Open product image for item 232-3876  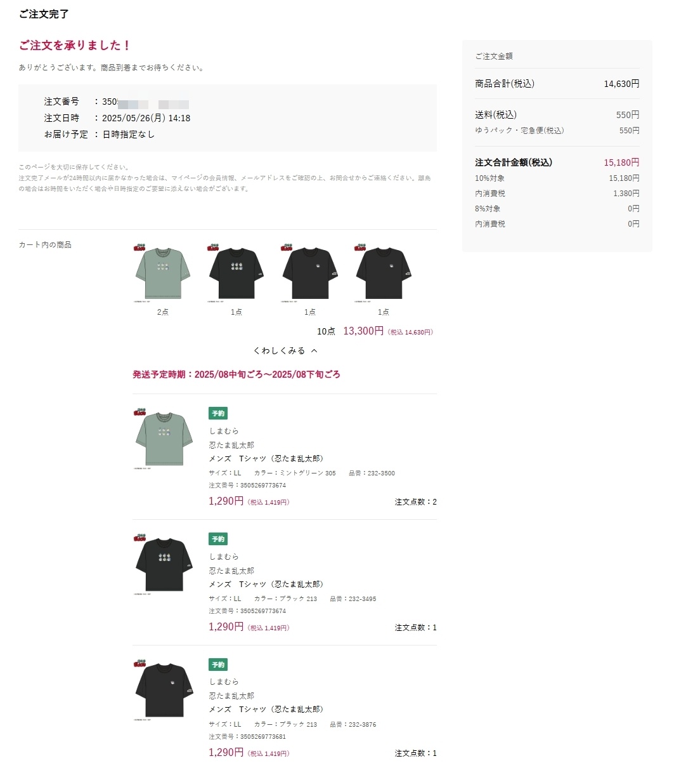click(x=162, y=689)
